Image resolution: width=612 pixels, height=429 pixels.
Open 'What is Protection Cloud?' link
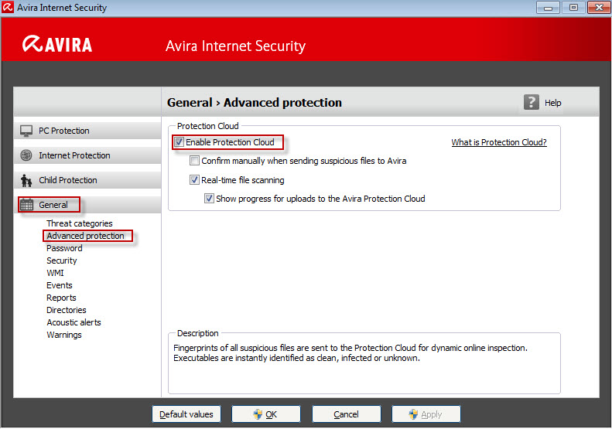(x=499, y=142)
